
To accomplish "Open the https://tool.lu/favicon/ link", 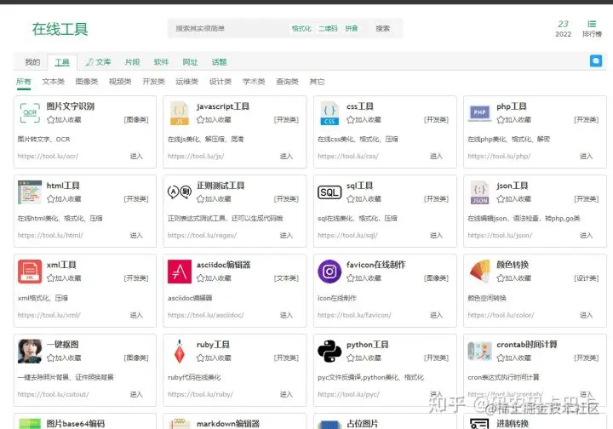I will click(x=354, y=315).
